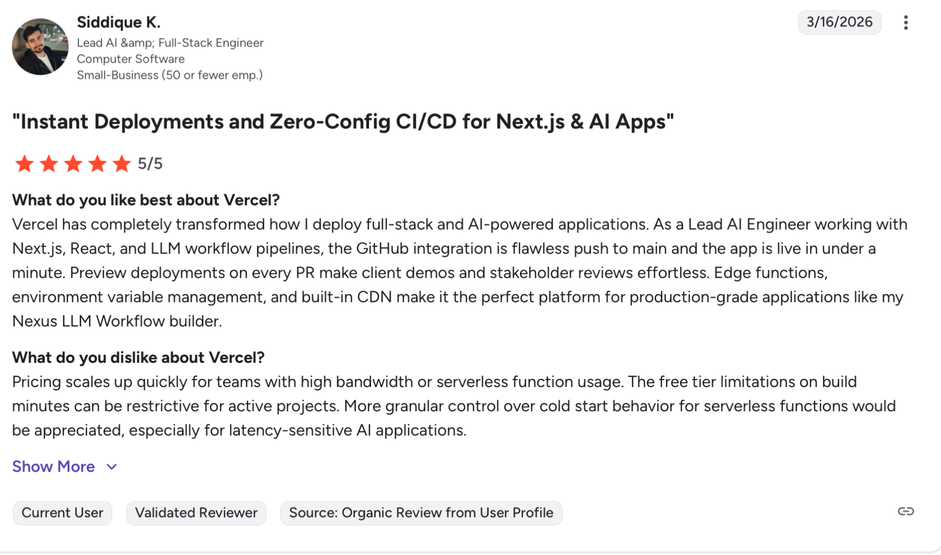Click the 5/5 rating score text

click(x=150, y=164)
